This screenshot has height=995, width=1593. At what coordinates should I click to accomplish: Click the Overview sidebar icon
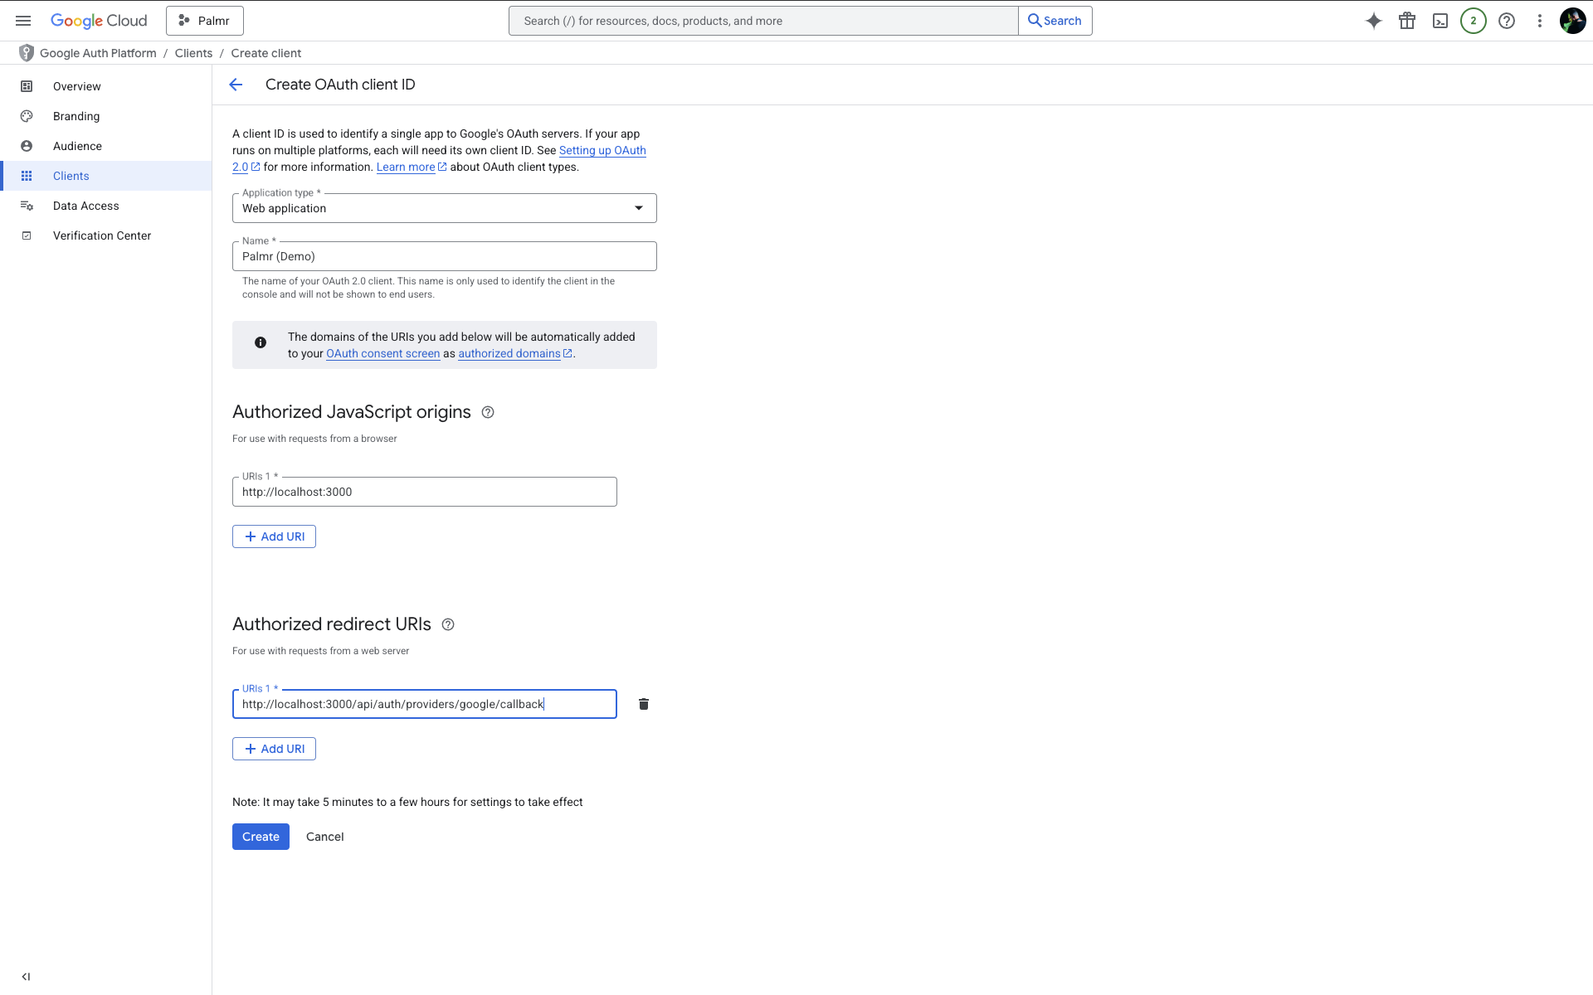pos(27,86)
